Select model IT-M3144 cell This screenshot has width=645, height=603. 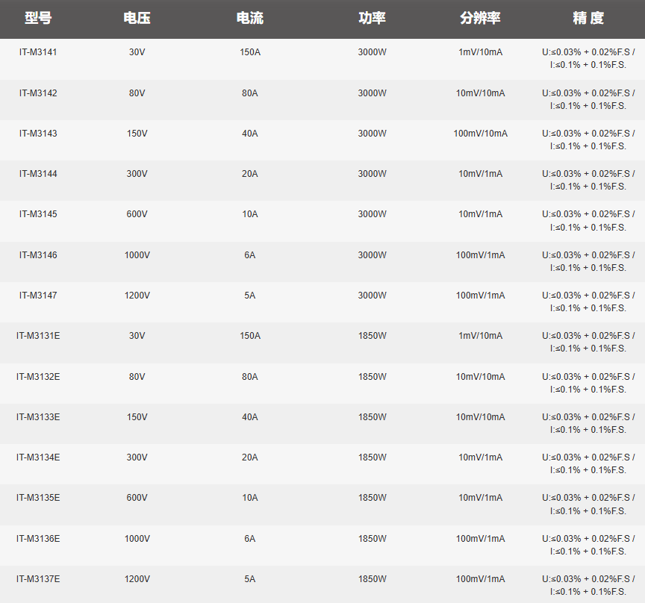tap(38, 174)
